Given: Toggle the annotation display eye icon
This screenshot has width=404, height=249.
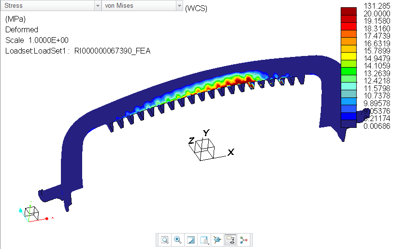Looking at the screenshot, I should pos(231,240).
